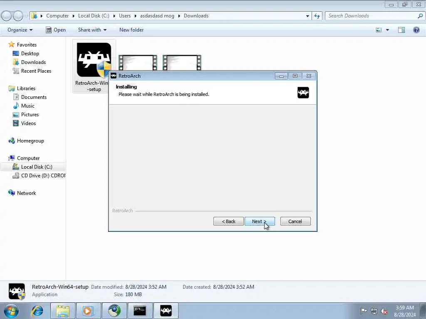Click the RetroArch installer title bar icon
This screenshot has width=426, height=319.
[x=114, y=76]
